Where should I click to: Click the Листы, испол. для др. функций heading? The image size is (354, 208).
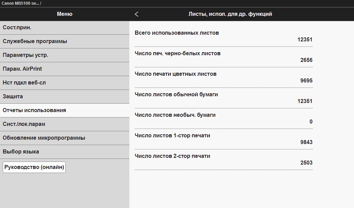tap(230, 14)
